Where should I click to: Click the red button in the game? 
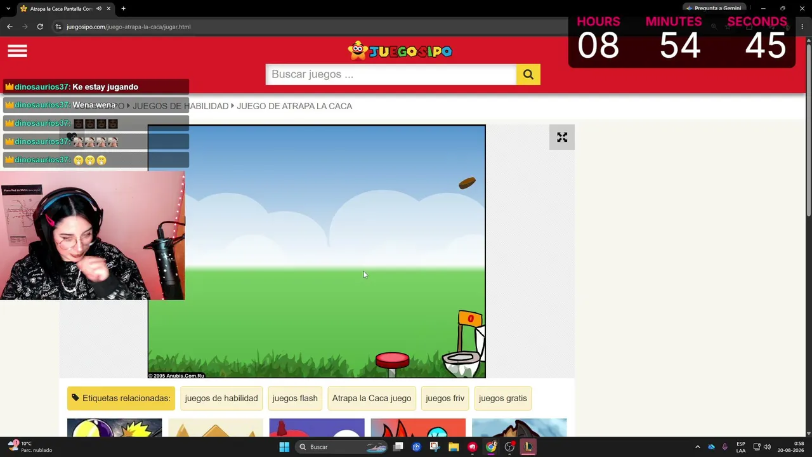pos(393,361)
